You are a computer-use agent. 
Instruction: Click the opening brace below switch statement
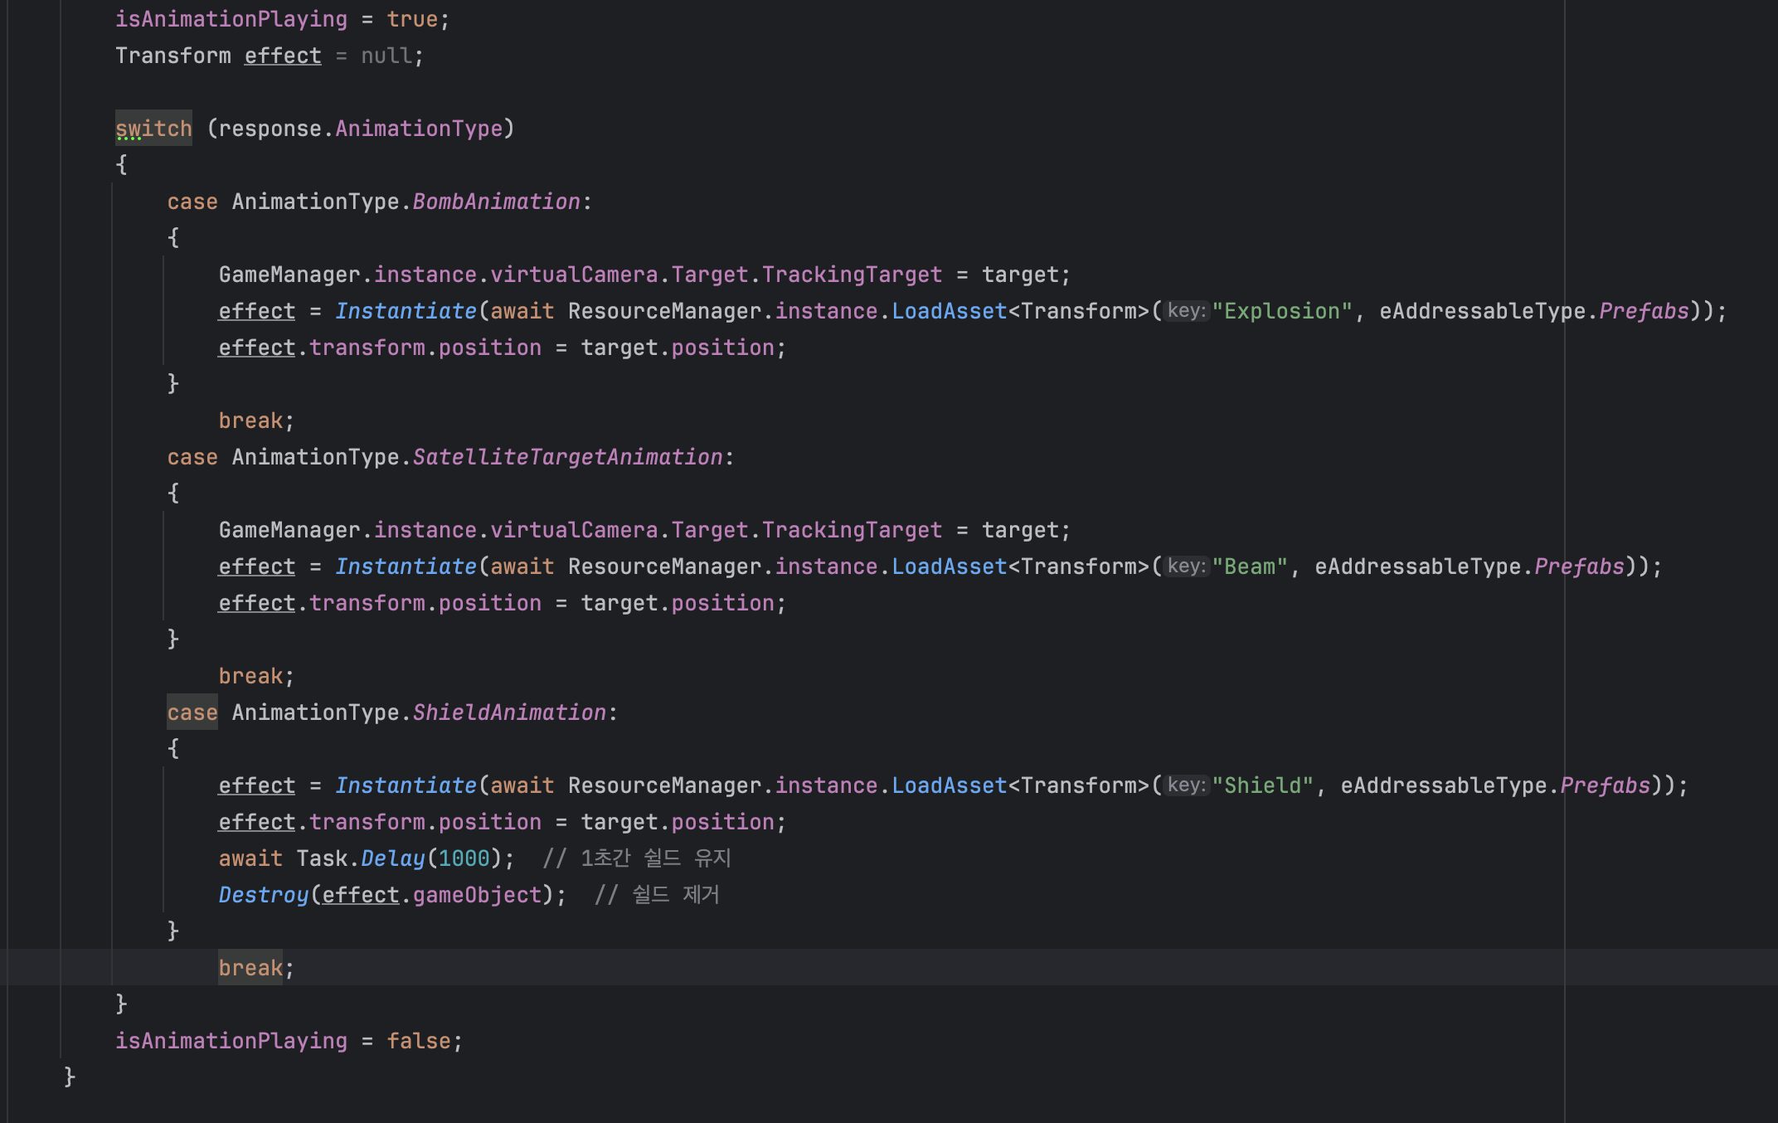pos(121,165)
